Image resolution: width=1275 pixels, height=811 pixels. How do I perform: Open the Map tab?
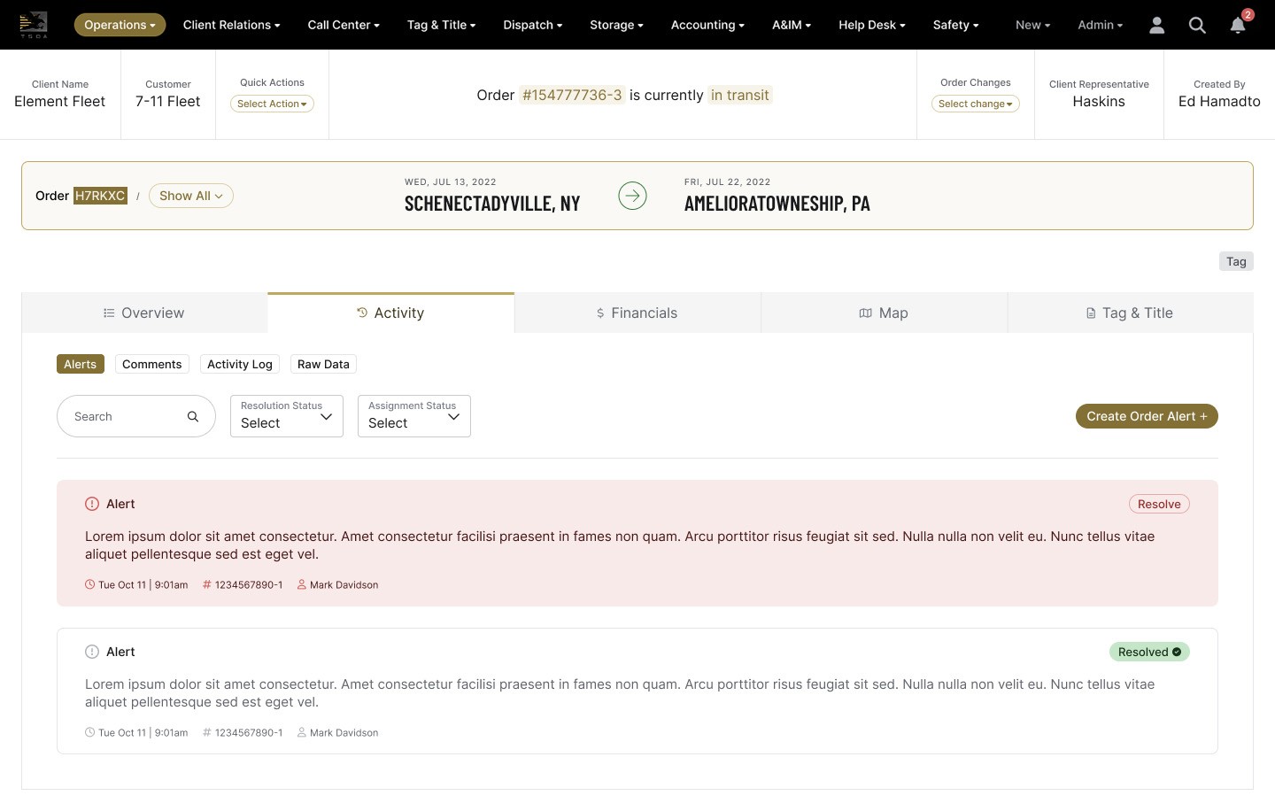pyautogui.click(x=884, y=313)
